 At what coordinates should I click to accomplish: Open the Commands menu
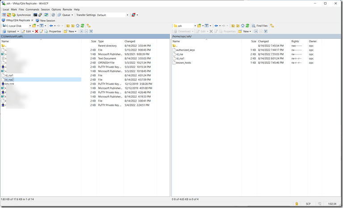click(32, 9)
